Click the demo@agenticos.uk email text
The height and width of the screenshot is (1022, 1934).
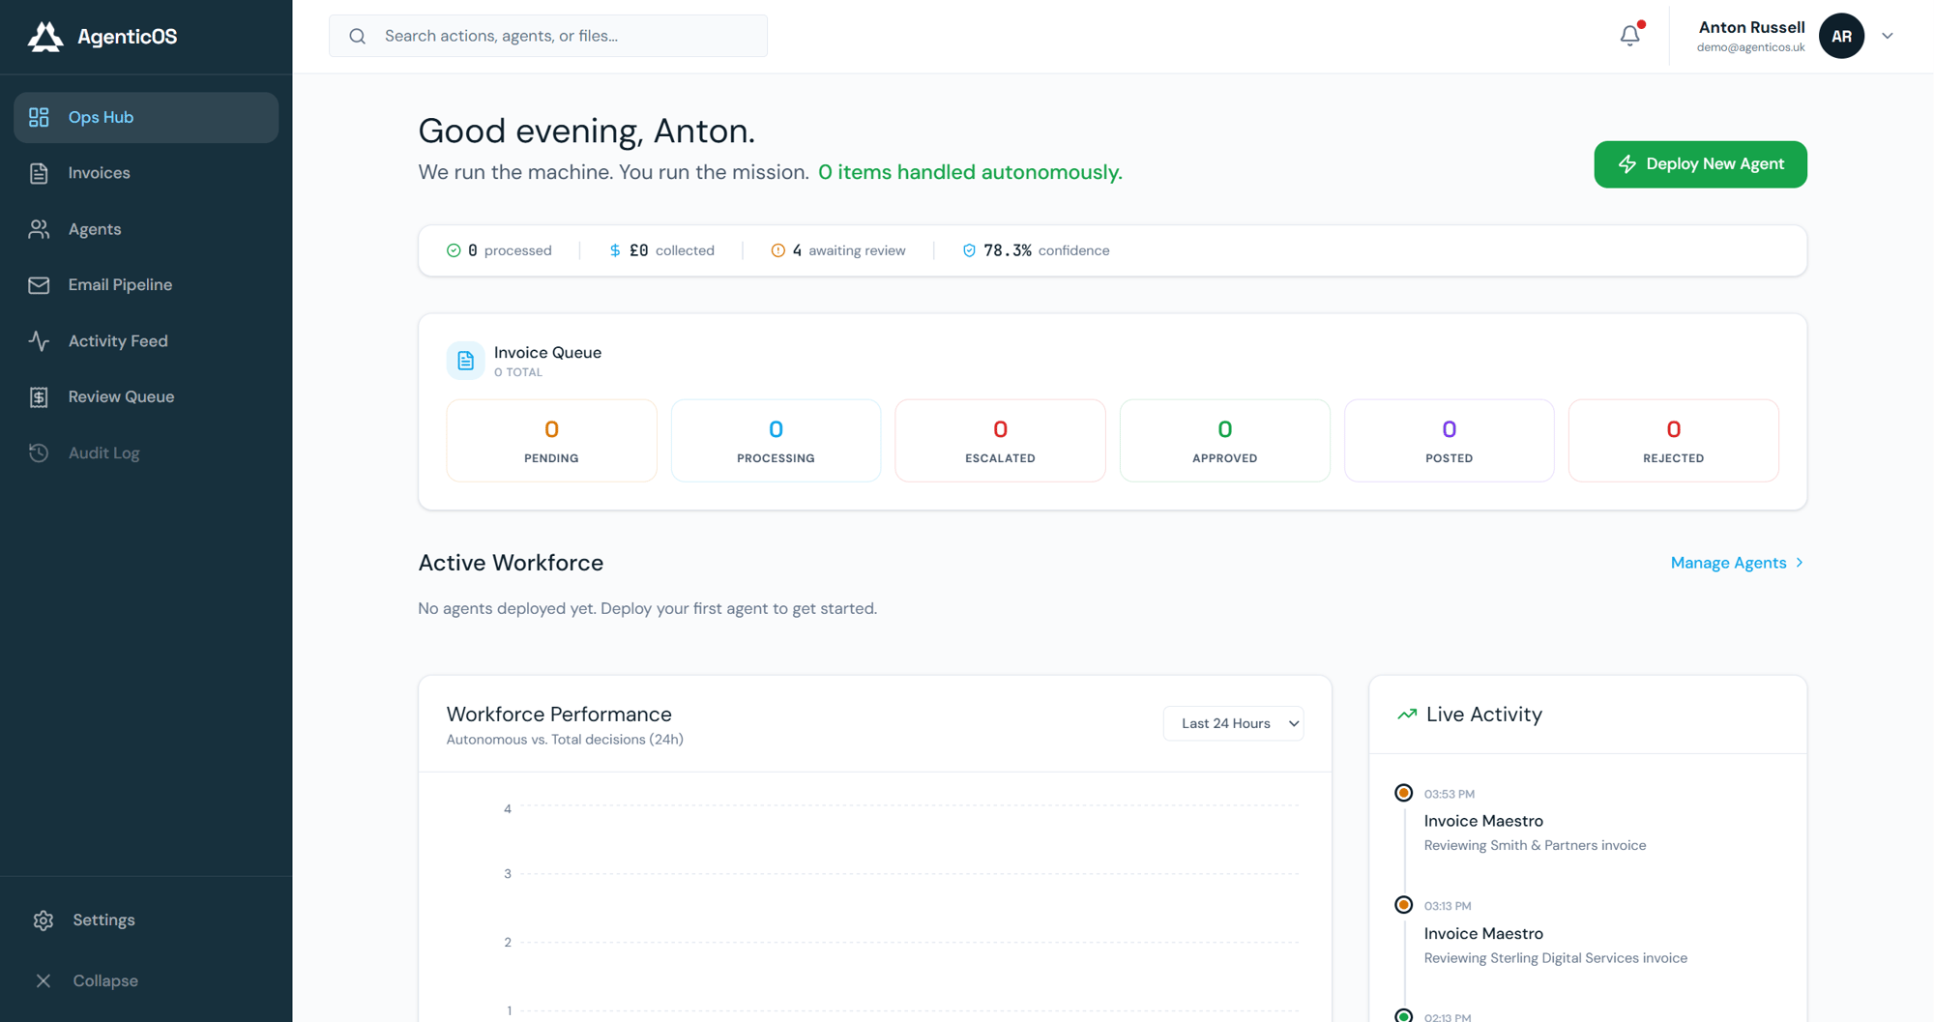(x=1750, y=47)
